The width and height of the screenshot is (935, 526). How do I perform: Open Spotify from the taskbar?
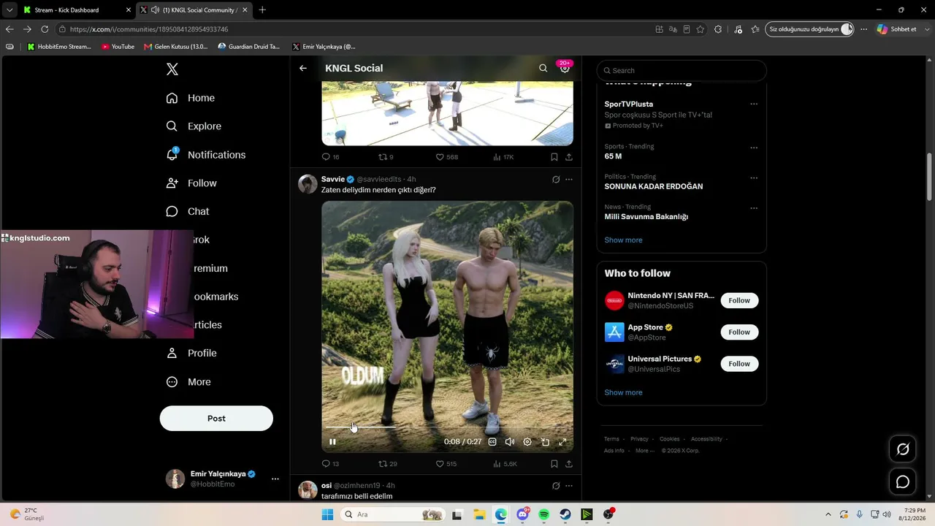(543, 514)
